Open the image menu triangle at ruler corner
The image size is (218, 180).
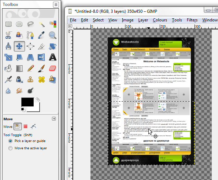70,26
